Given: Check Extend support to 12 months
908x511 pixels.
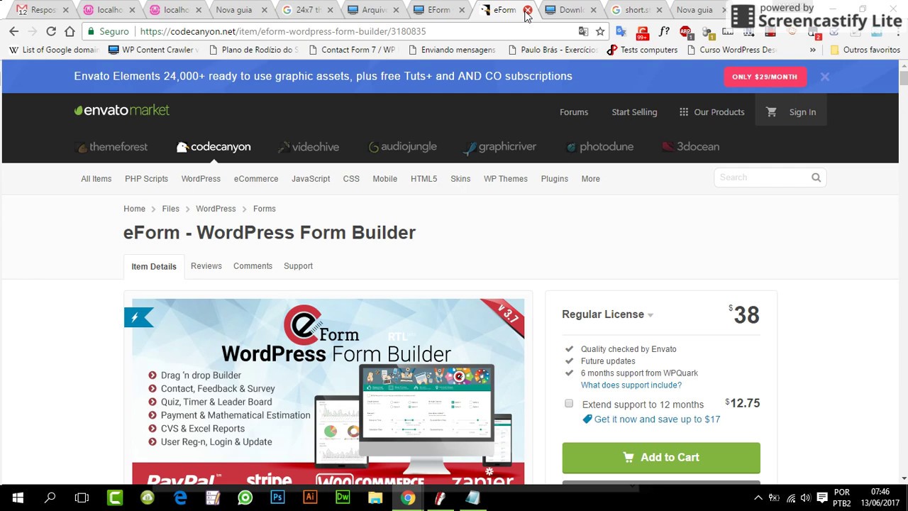Looking at the screenshot, I should pos(569,403).
